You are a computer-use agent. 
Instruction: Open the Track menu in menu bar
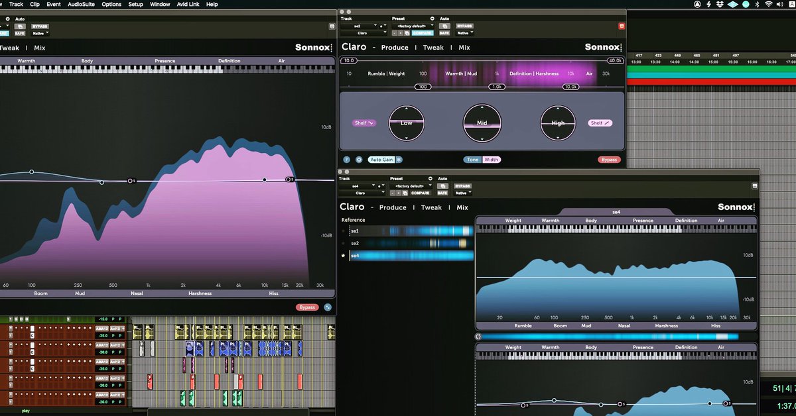16,4
